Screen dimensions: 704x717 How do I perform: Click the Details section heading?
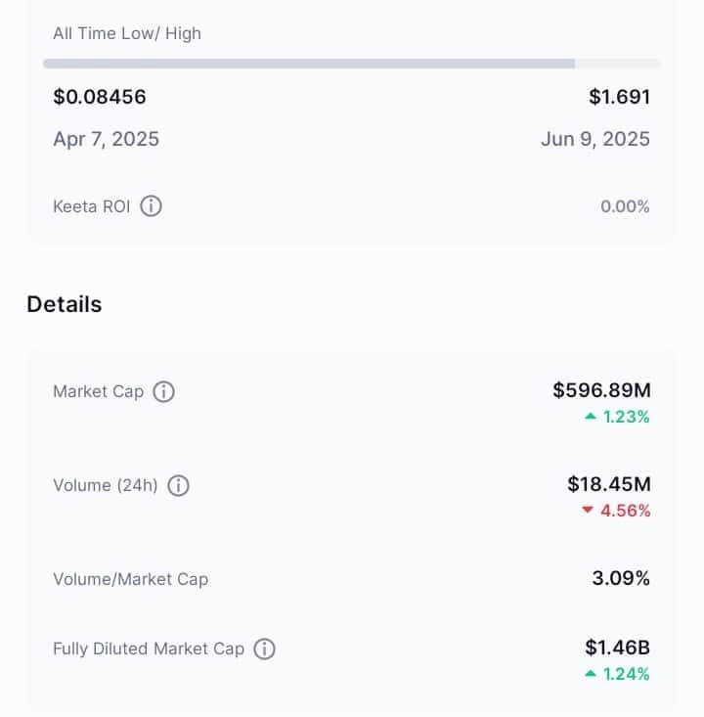click(65, 304)
